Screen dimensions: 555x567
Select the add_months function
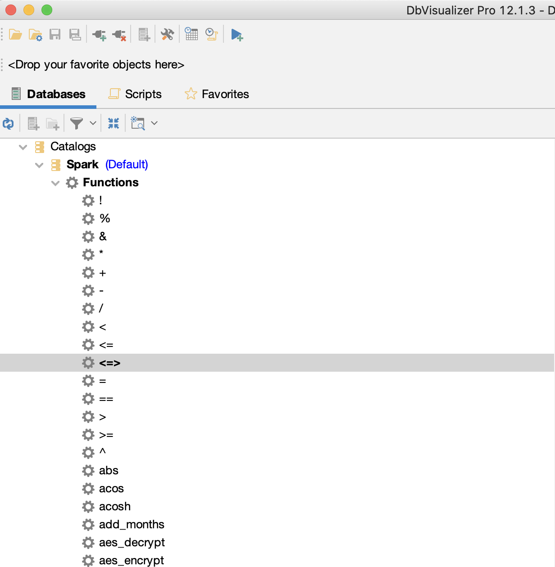pyautogui.click(x=132, y=524)
